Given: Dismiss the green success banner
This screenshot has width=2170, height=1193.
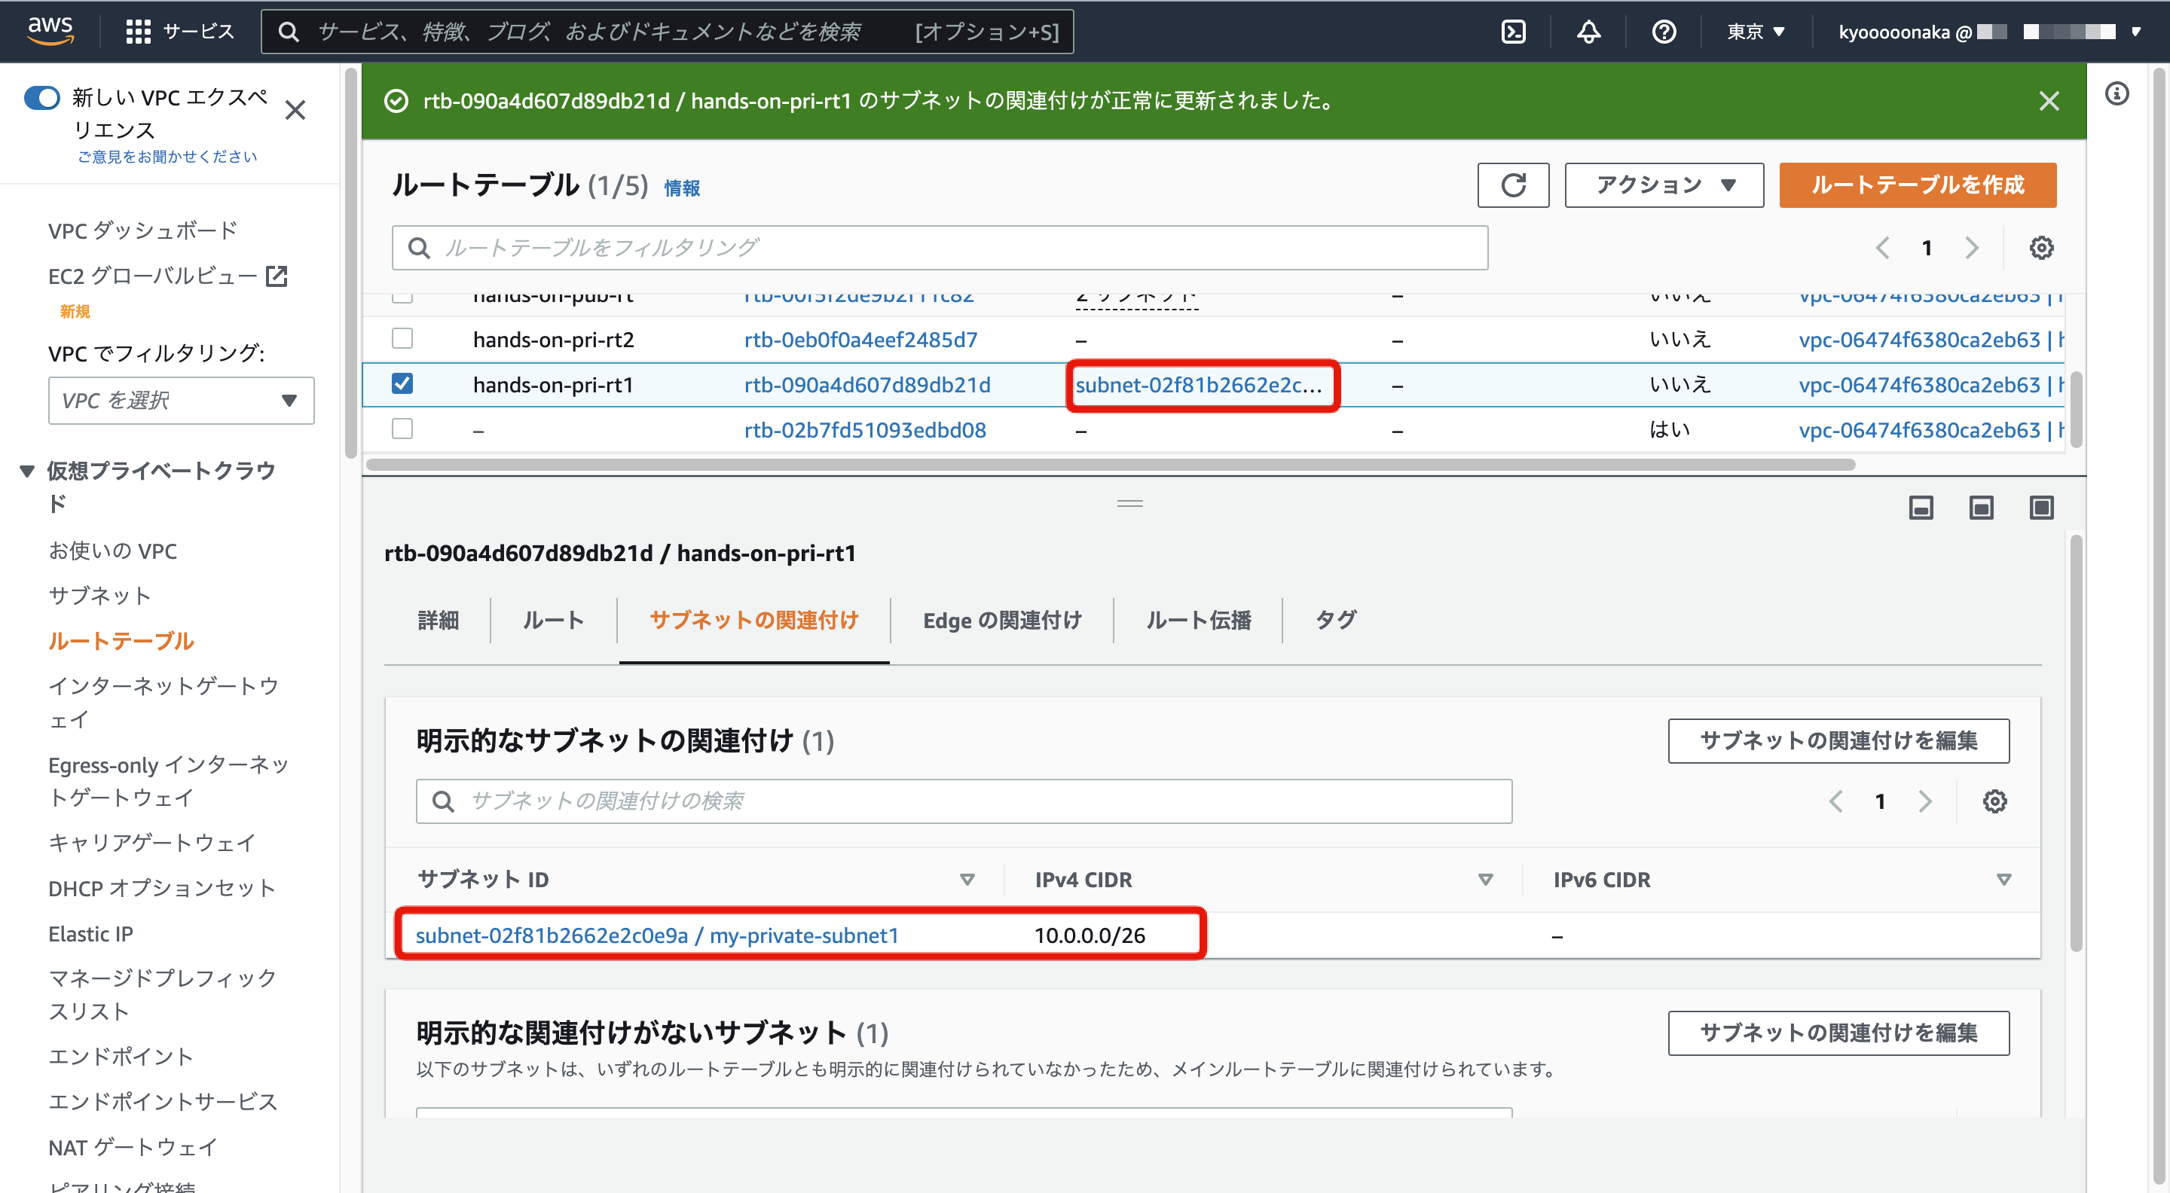Looking at the screenshot, I should (2049, 101).
